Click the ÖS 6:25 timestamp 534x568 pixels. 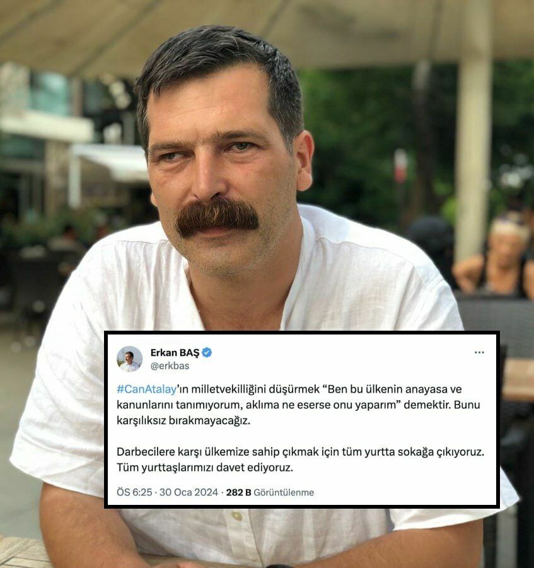pos(134,492)
